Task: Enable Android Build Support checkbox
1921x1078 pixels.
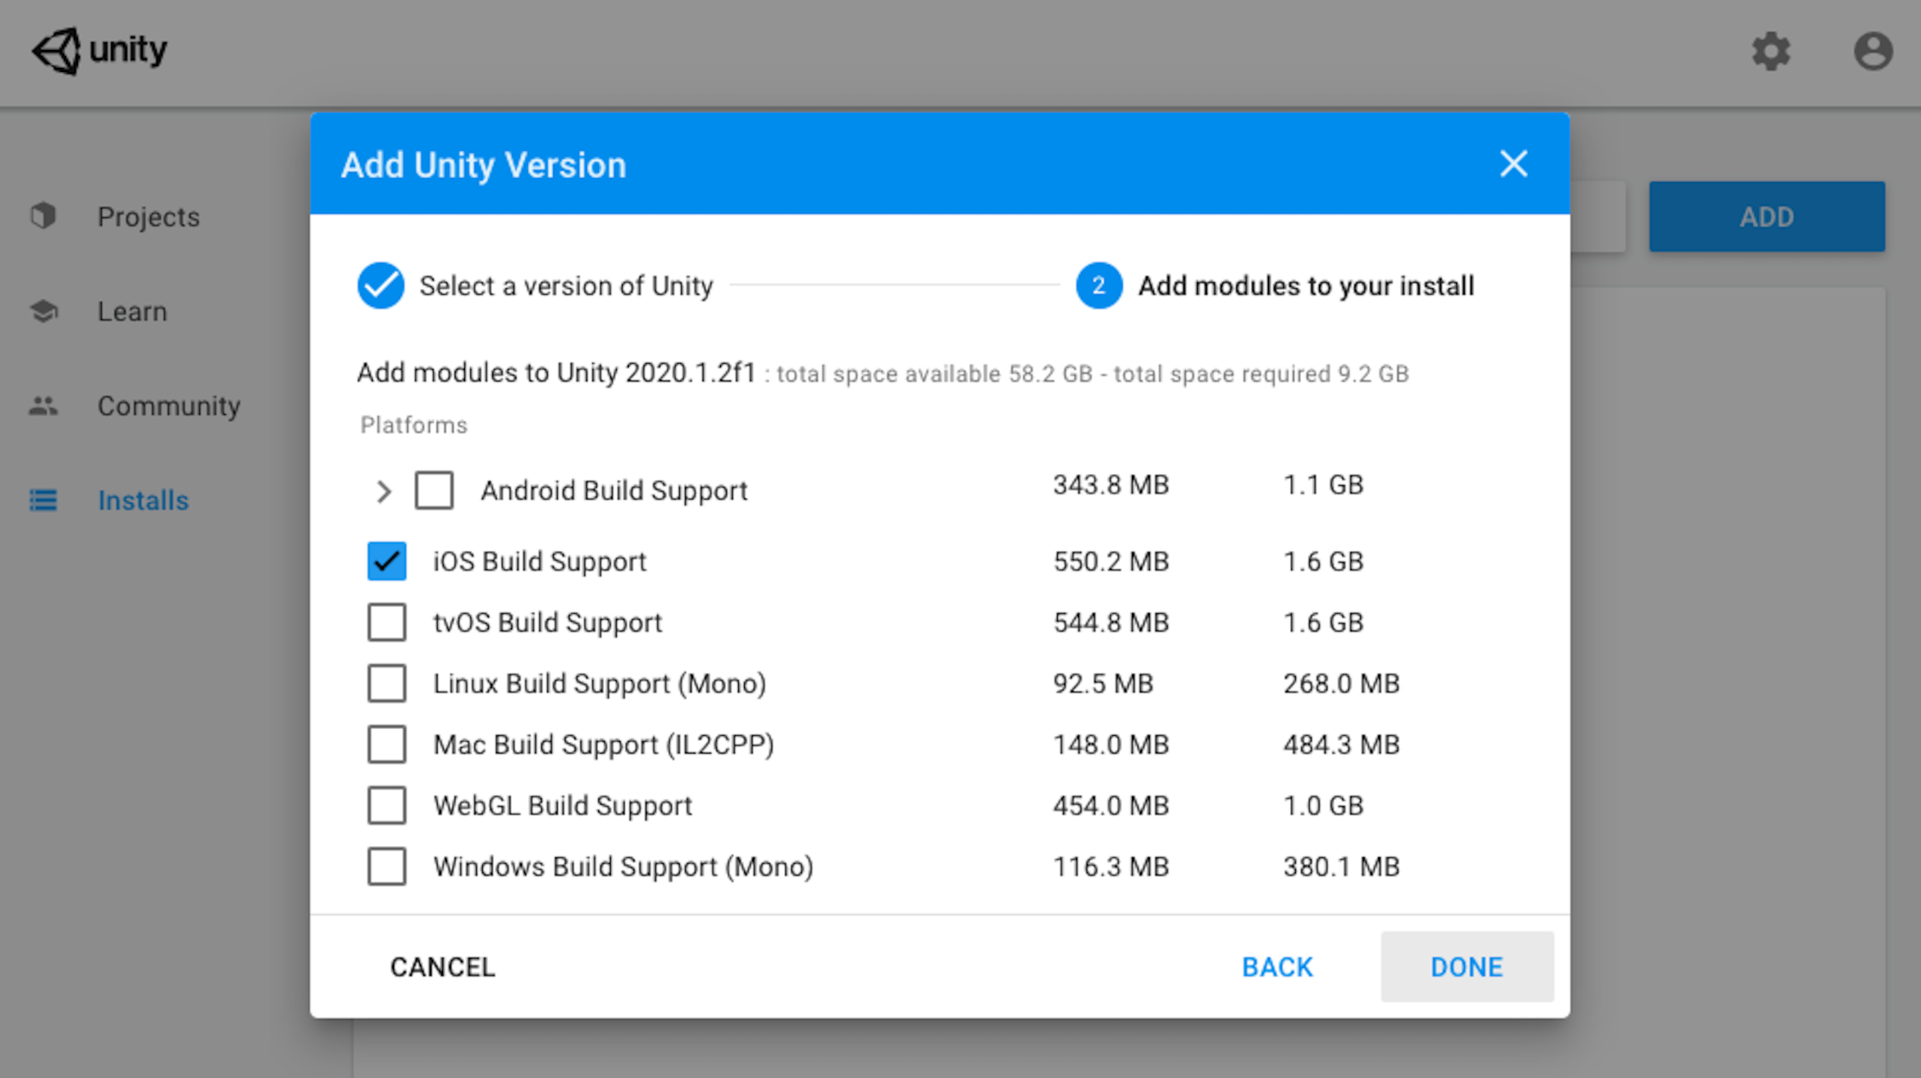Action: tap(434, 490)
